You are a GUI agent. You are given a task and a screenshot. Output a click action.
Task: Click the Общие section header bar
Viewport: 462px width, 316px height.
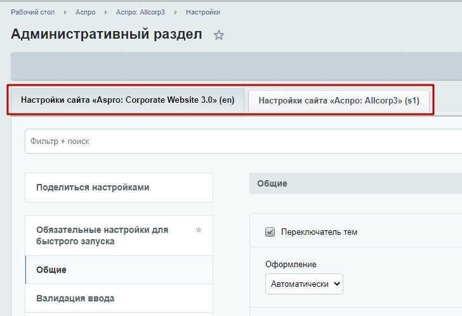coord(355,183)
